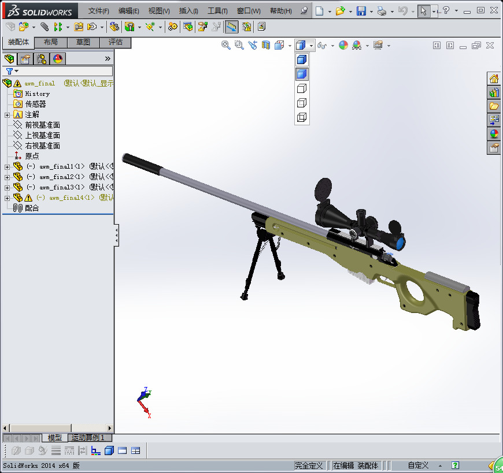Open the 插入 menu
Screen dimensions: 503x473
(187, 10)
